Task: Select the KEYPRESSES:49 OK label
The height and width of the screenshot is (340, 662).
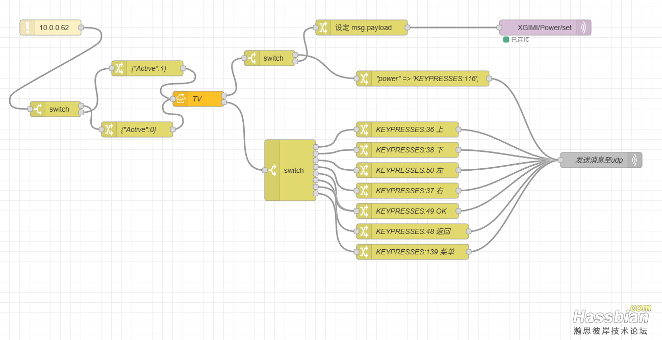Action: [411, 211]
